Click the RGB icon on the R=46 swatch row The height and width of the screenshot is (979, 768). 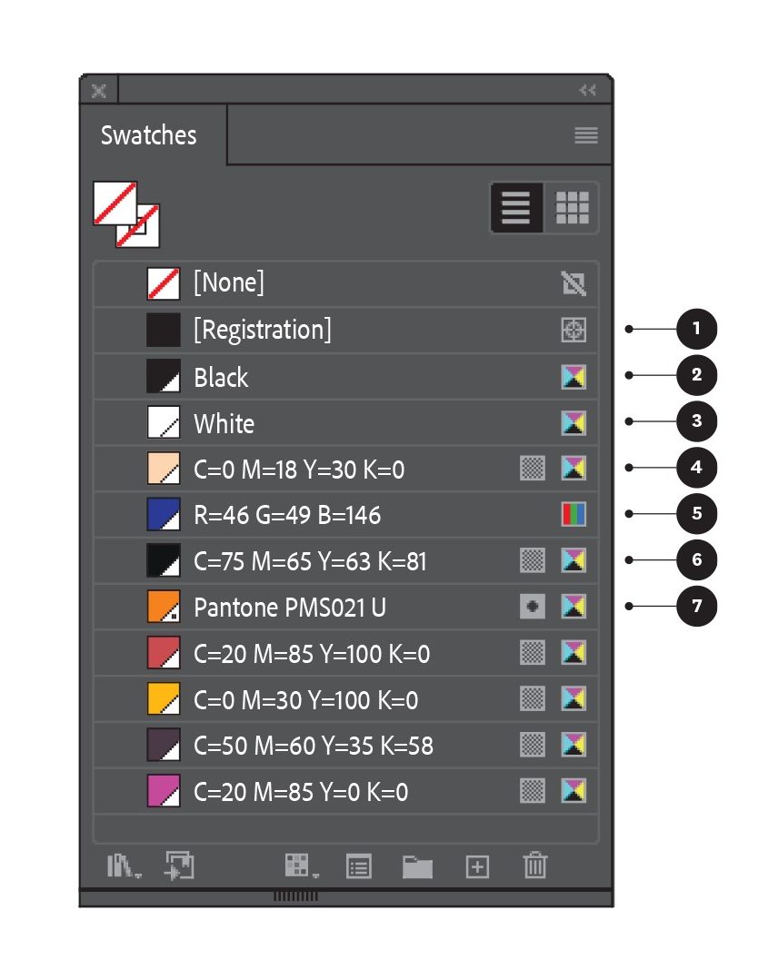(x=575, y=514)
